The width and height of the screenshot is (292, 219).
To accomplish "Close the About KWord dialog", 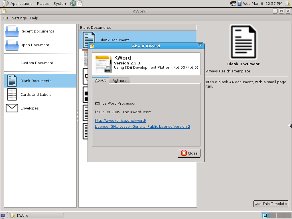I will coord(189,153).
